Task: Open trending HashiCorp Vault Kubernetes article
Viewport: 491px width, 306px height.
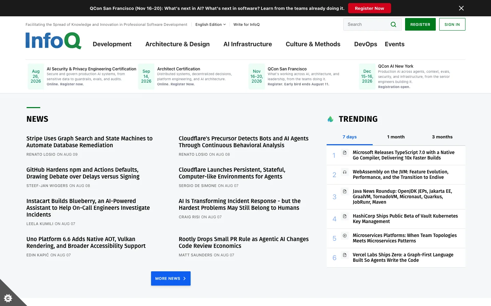Action: (x=405, y=219)
